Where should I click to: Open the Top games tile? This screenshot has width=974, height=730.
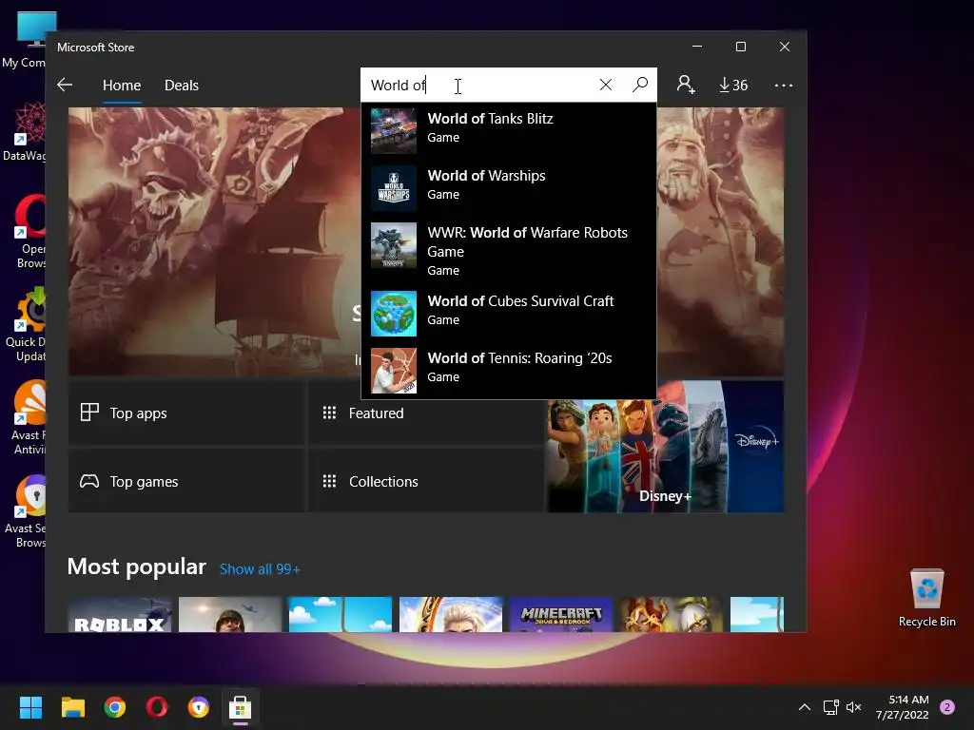pos(186,481)
